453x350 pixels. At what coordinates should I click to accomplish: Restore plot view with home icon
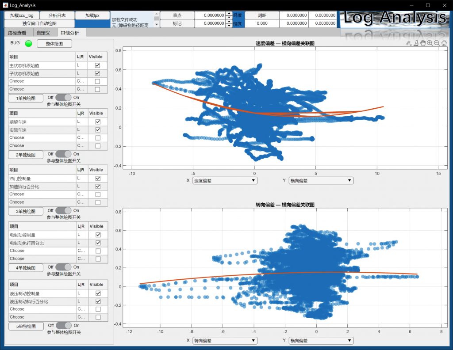coord(444,43)
